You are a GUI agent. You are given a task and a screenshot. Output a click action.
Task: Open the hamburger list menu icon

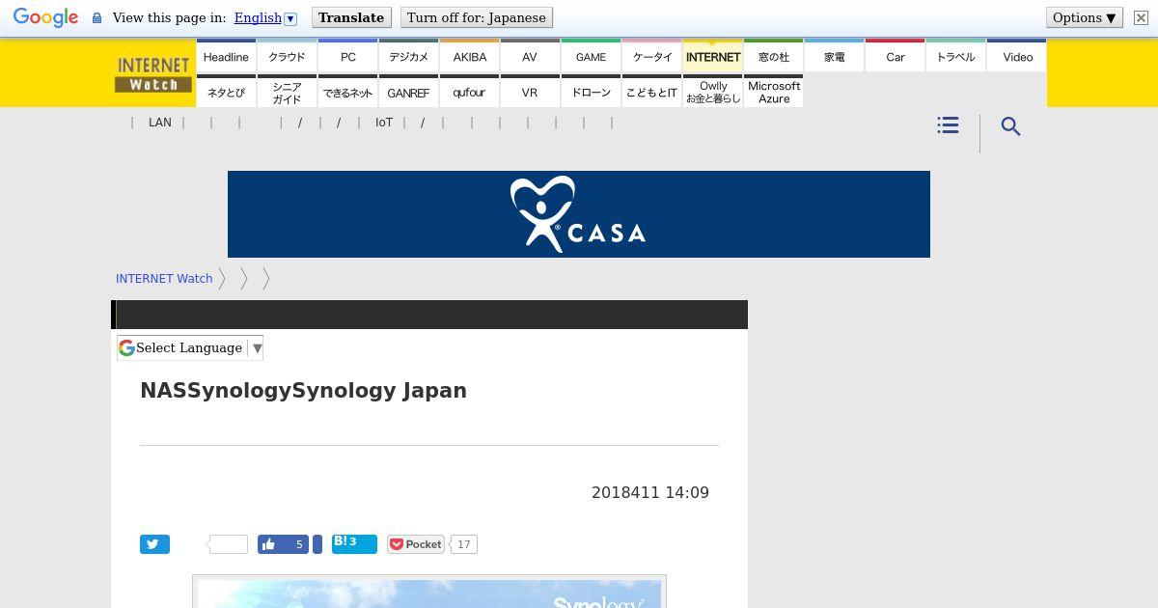coord(948,125)
